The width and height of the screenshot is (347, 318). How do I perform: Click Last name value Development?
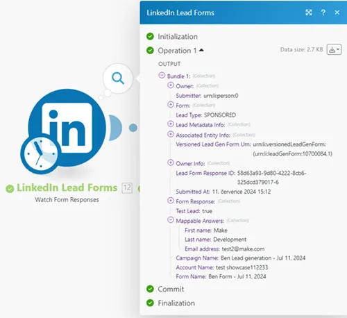click(x=230, y=240)
